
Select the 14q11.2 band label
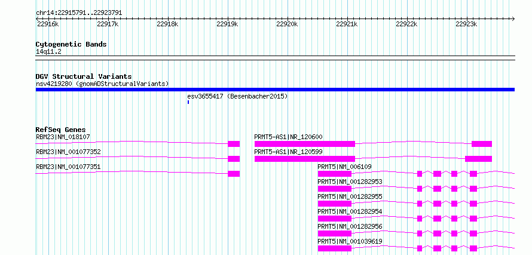click(x=48, y=52)
